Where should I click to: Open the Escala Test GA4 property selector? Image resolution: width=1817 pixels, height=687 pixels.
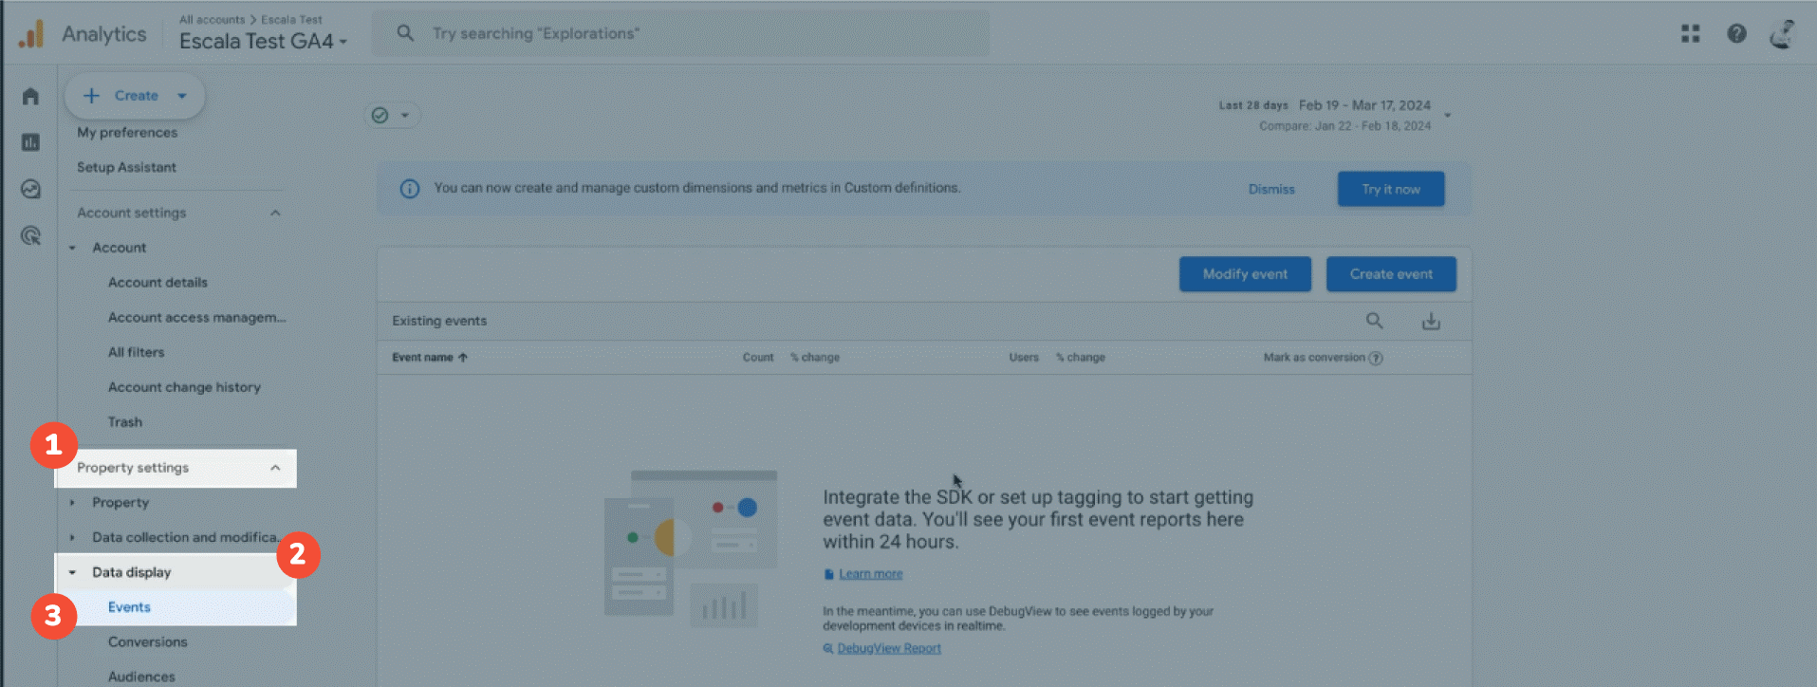coord(263,41)
